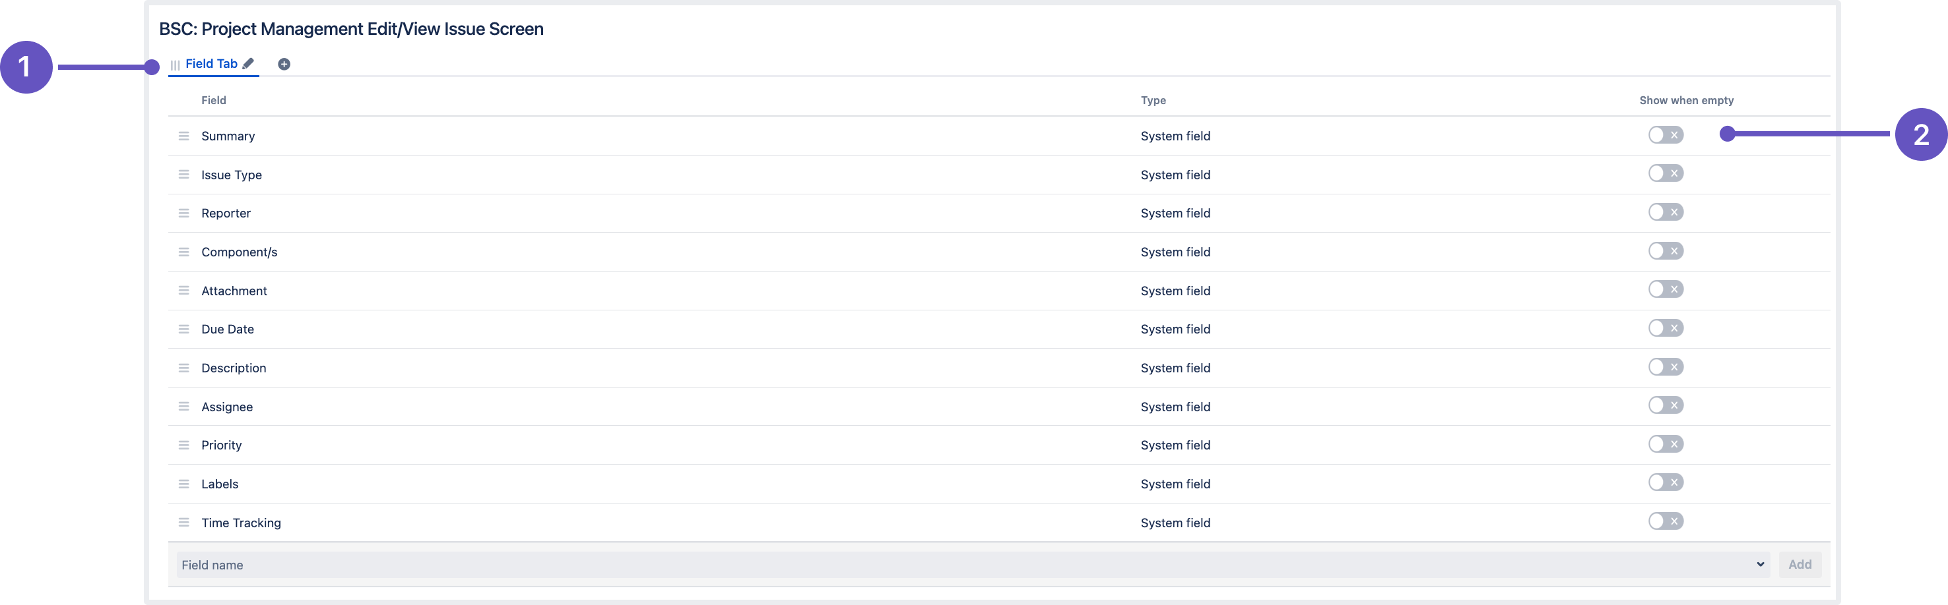Grab the Due Date drag handle

tap(183, 329)
